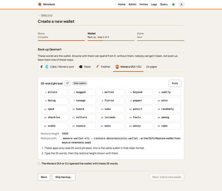Open the Query page
222x191 pixels.
[x=164, y=4]
